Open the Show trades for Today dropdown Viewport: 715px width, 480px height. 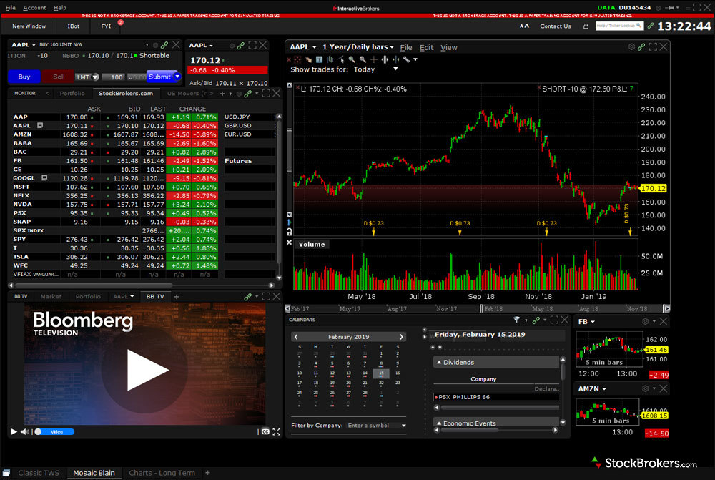pyautogui.click(x=395, y=69)
